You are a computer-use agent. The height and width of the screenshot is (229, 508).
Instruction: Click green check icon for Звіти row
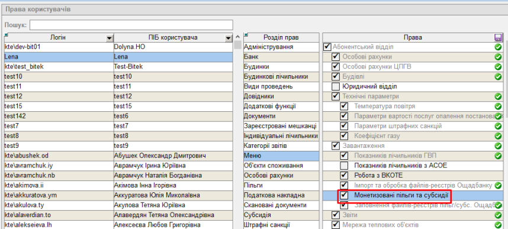pos(498,215)
